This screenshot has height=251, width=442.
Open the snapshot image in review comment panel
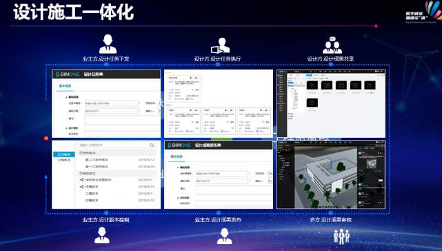click(371, 164)
